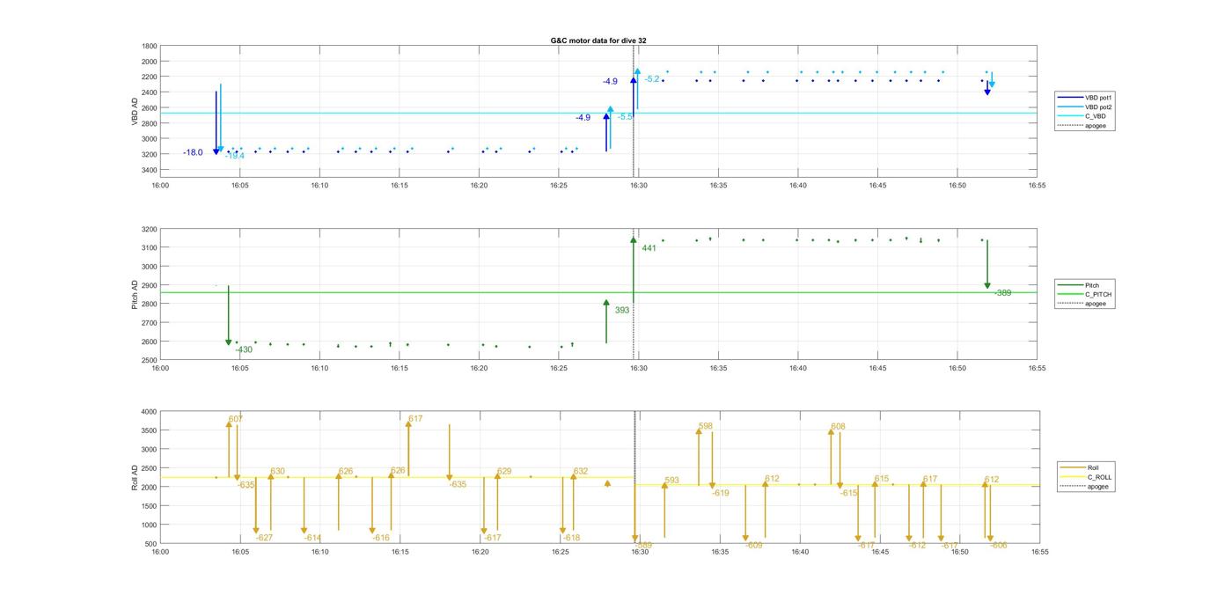Click the '-5.2' VBD data label
Image resolution: width=1232 pixels, height=610 pixels.
pyautogui.click(x=652, y=79)
